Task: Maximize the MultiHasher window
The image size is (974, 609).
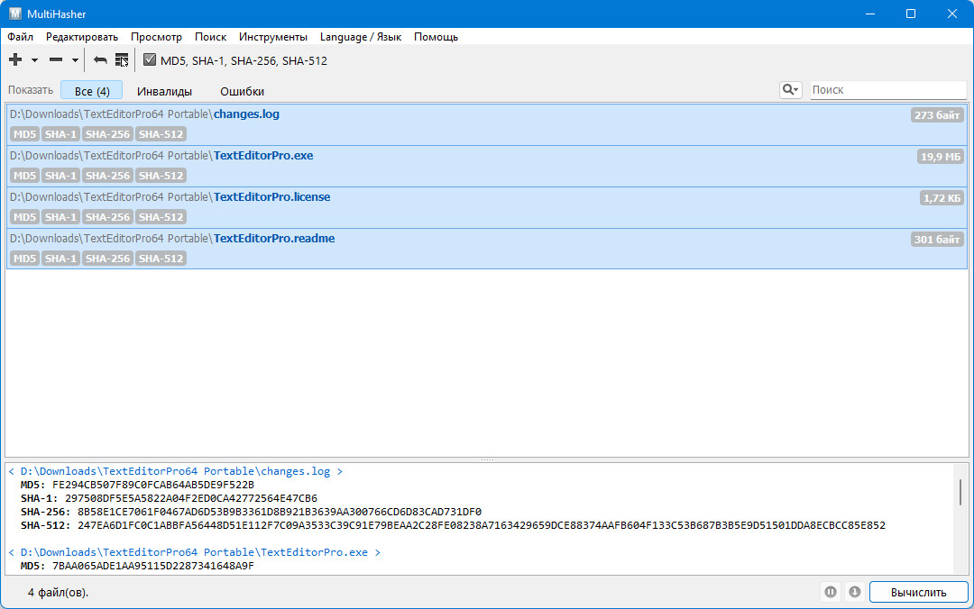Action: [x=911, y=14]
